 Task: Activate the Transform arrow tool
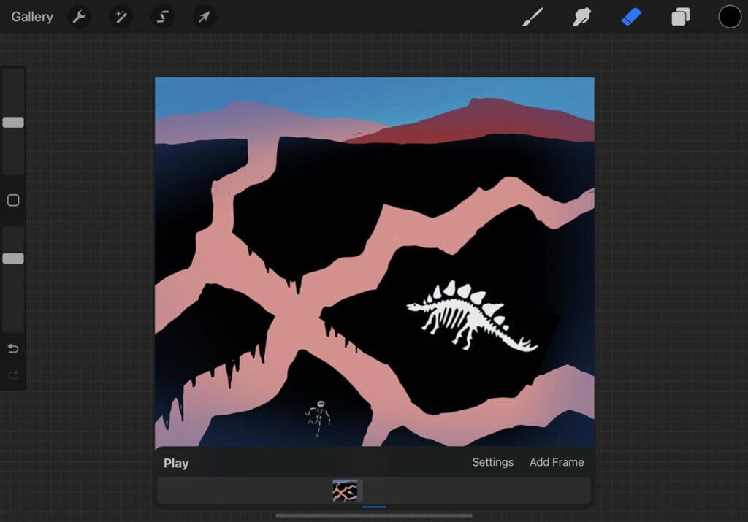(205, 17)
